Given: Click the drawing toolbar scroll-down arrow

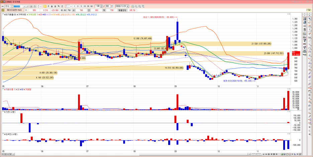Looking at the screenshot, I should (310, 15).
